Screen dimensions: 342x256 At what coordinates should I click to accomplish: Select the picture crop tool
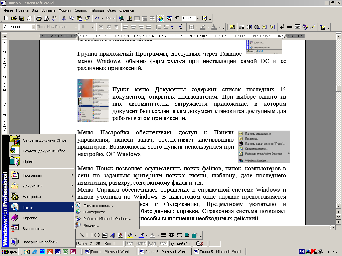pos(282,27)
